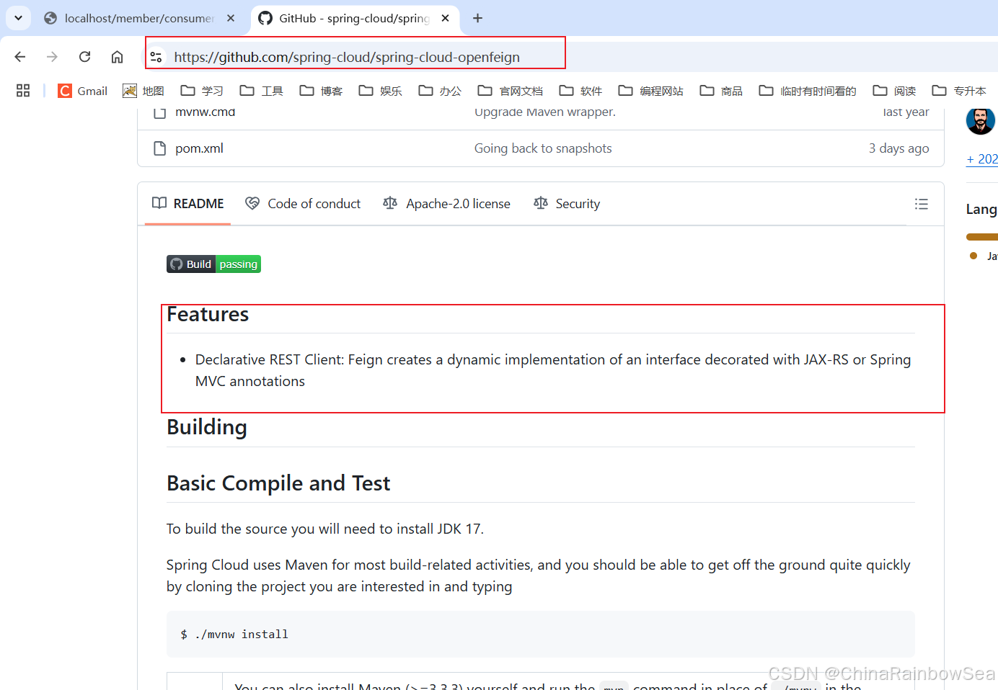Open the 商品 bookmarks folder
The width and height of the screenshot is (998, 690).
(721, 91)
